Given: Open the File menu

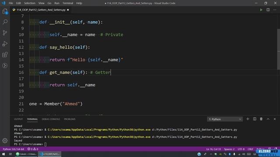Looking at the screenshot, I should tap(10, 3).
